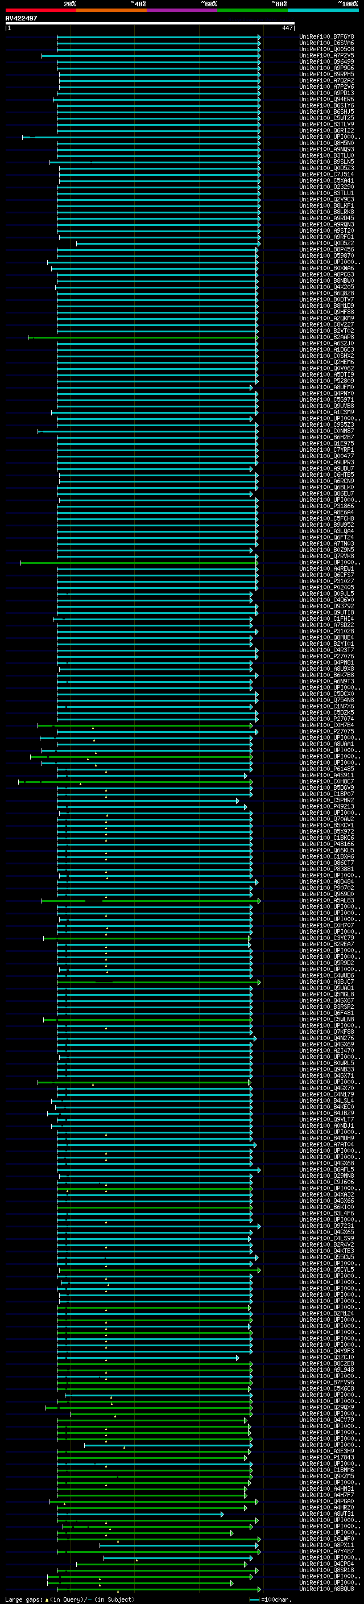The height and width of the screenshot is (1604, 364).
Task: Select the label UniRef100_A4S911
Action: pos(326,776)
